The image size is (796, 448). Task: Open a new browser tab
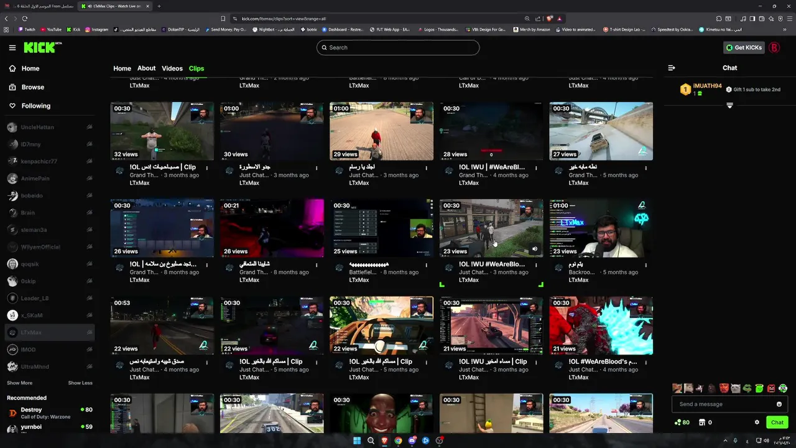point(159,6)
